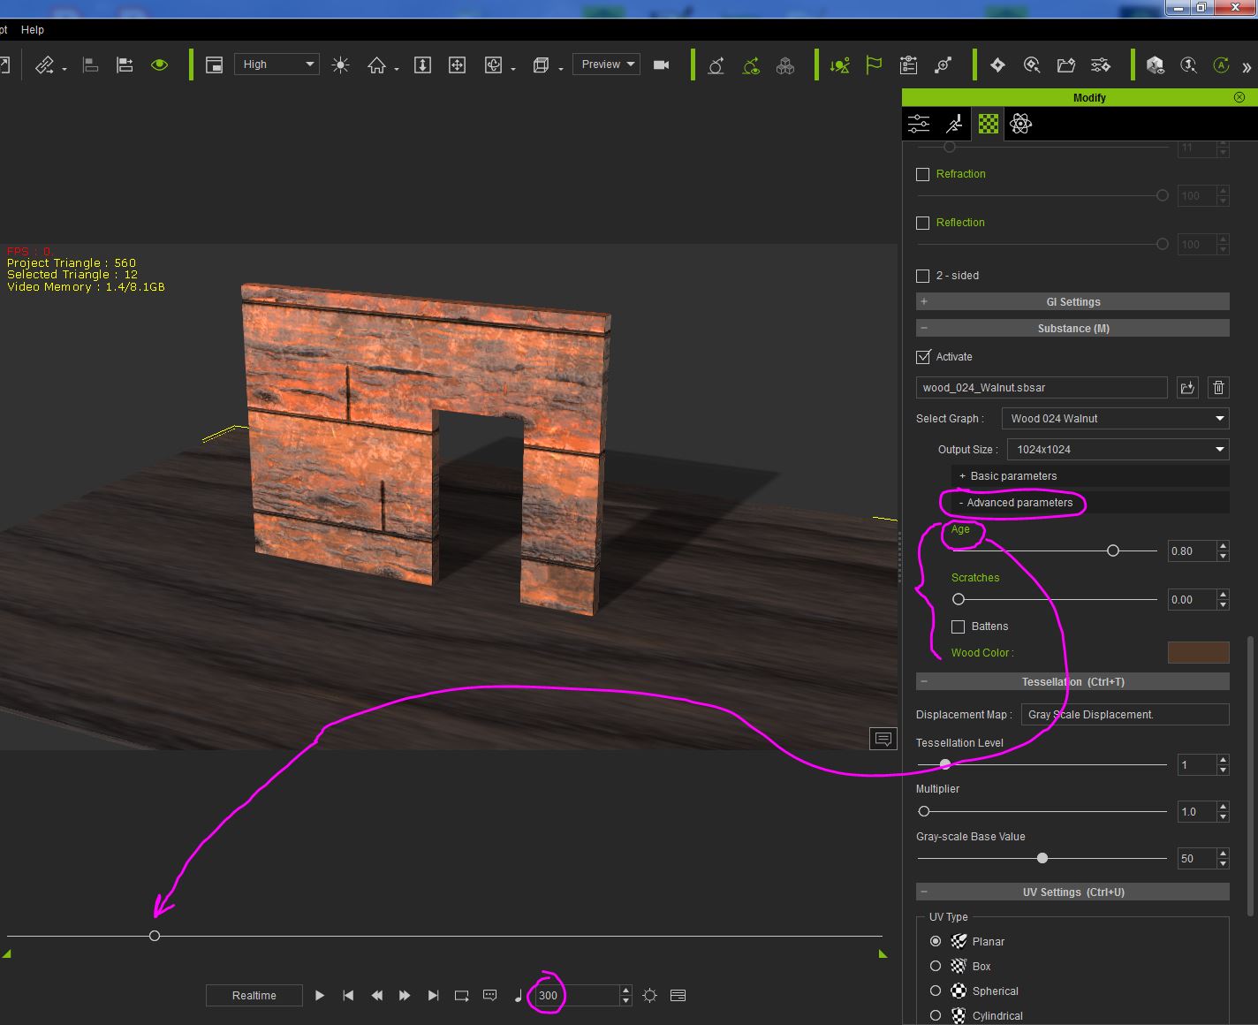Enable the 2-sided checkbox
Image resolution: width=1258 pixels, height=1025 pixels.
(923, 276)
